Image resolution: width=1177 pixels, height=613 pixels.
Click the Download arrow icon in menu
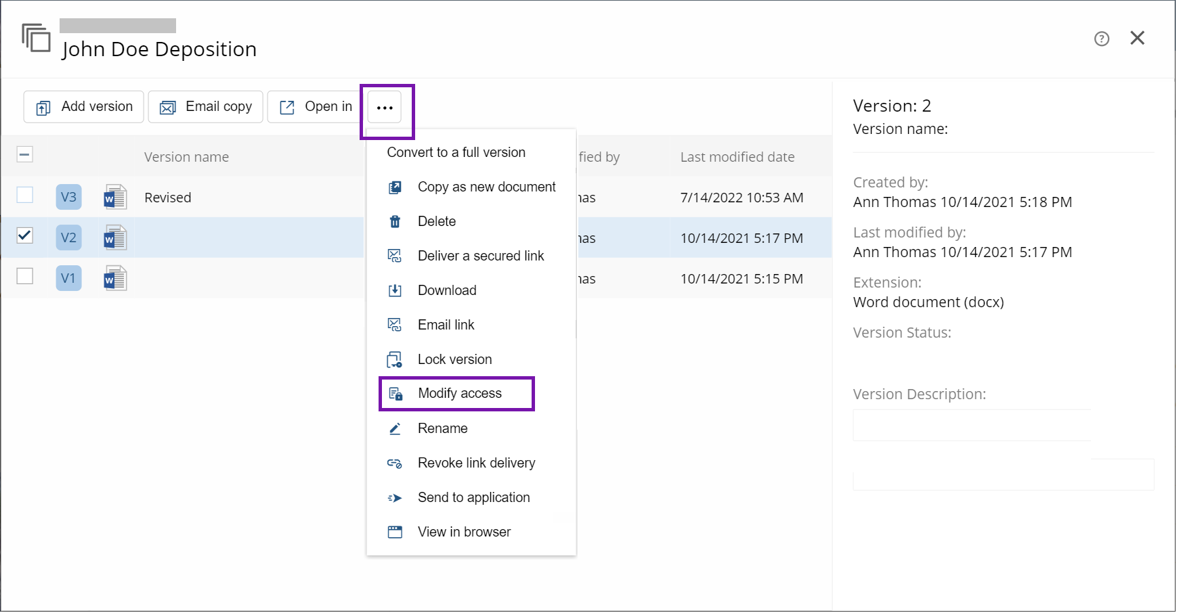395,290
